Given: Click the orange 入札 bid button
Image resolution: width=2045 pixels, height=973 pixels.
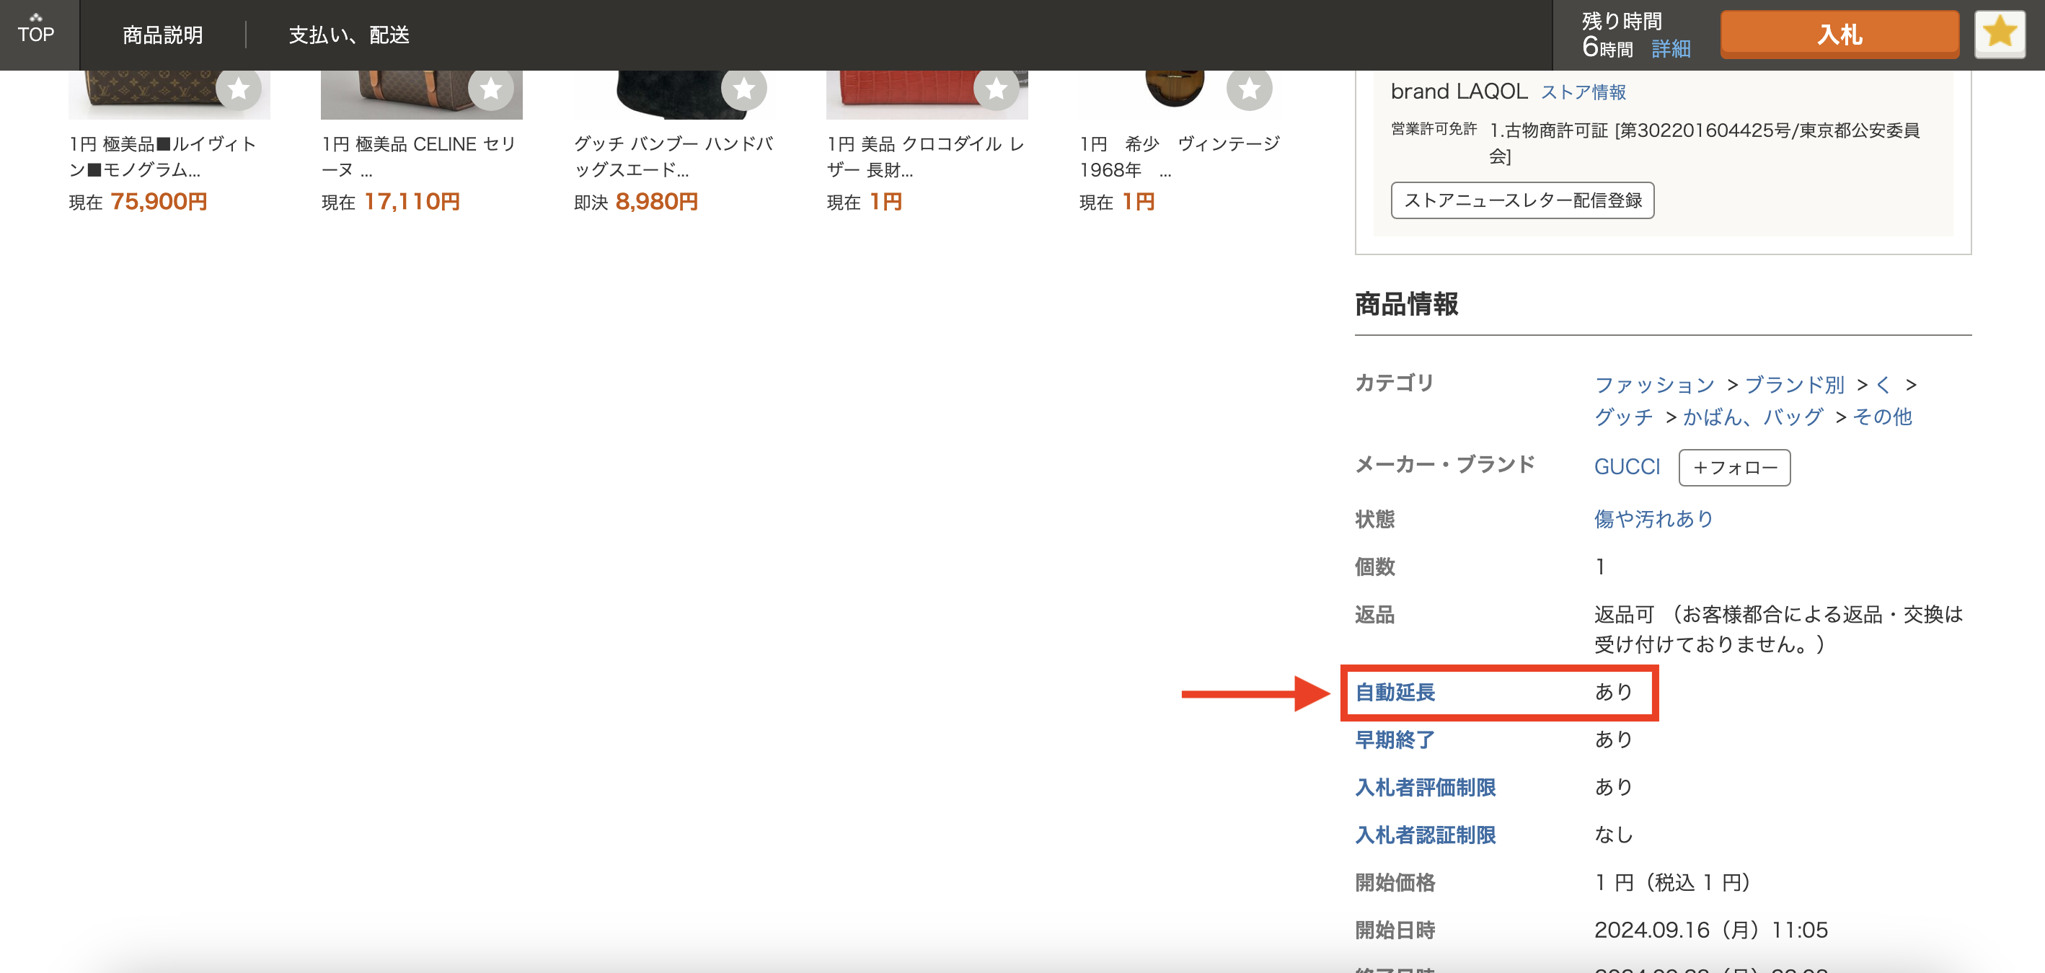Looking at the screenshot, I should click(1839, 33).
